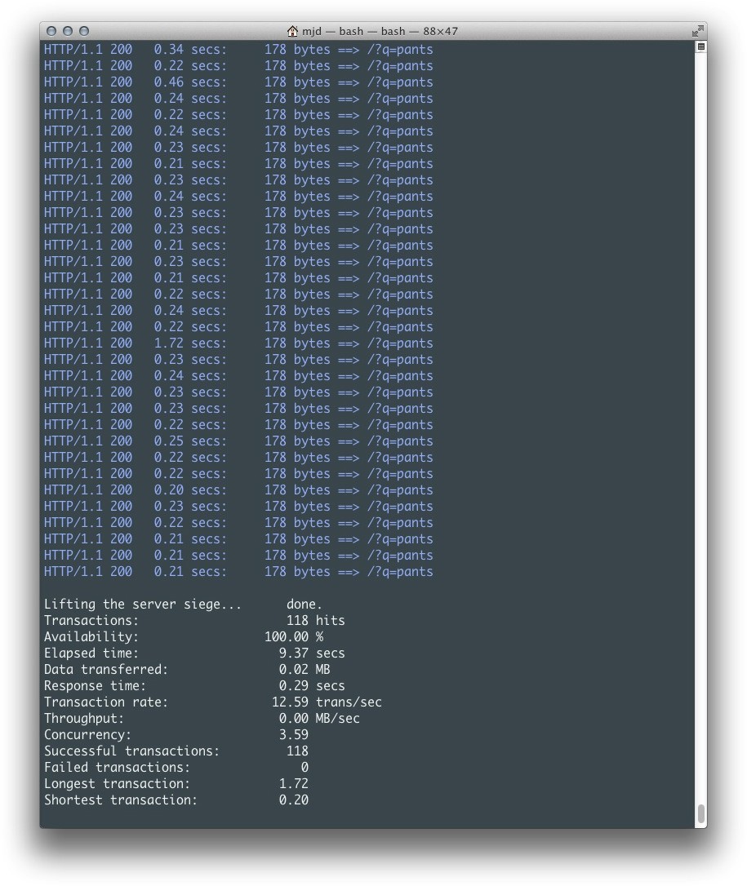Minimize the terminal with the yellow button

(x=68, y=31)
